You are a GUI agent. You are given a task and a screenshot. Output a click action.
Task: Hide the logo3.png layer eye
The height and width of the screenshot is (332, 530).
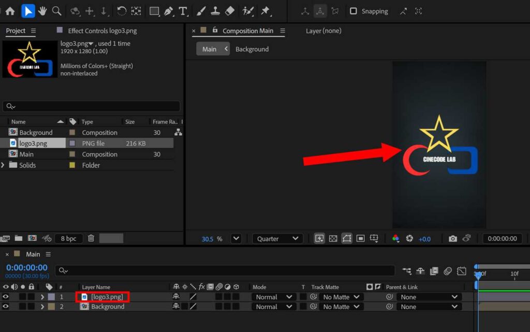[5, 297]
